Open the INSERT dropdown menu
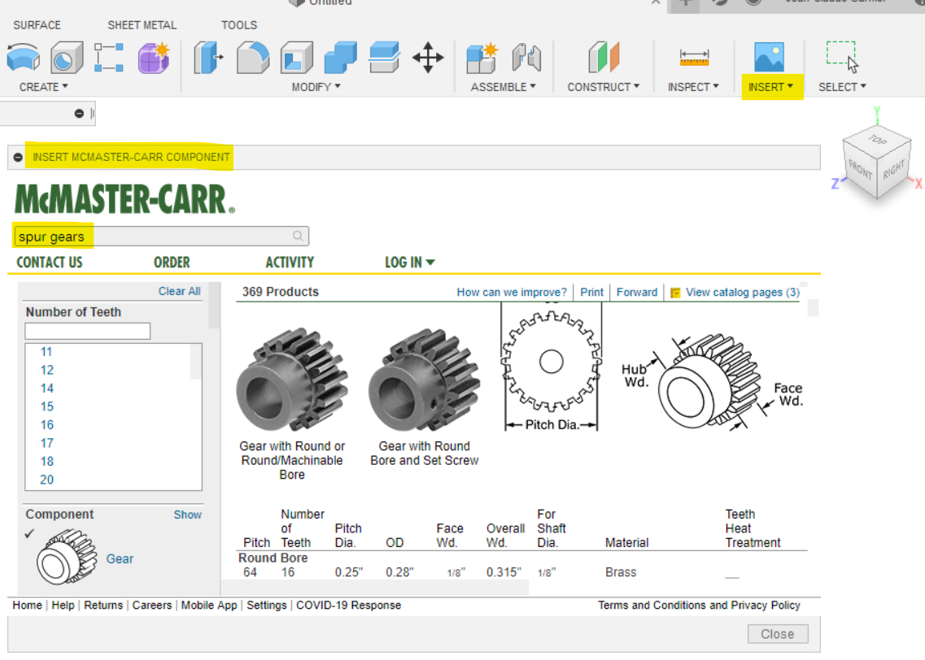 771,87
